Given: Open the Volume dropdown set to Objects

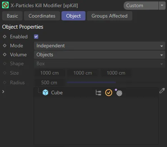Looking at the screenshot, I should click(x=99, y=55).
